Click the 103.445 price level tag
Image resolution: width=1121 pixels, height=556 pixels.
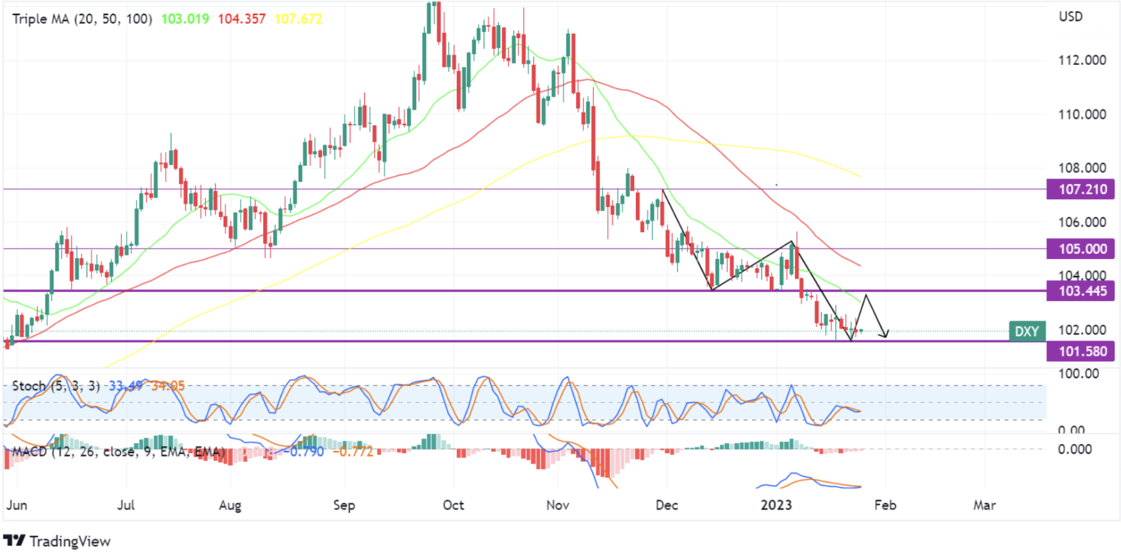pyautogui.click(x=1082, y=290)
